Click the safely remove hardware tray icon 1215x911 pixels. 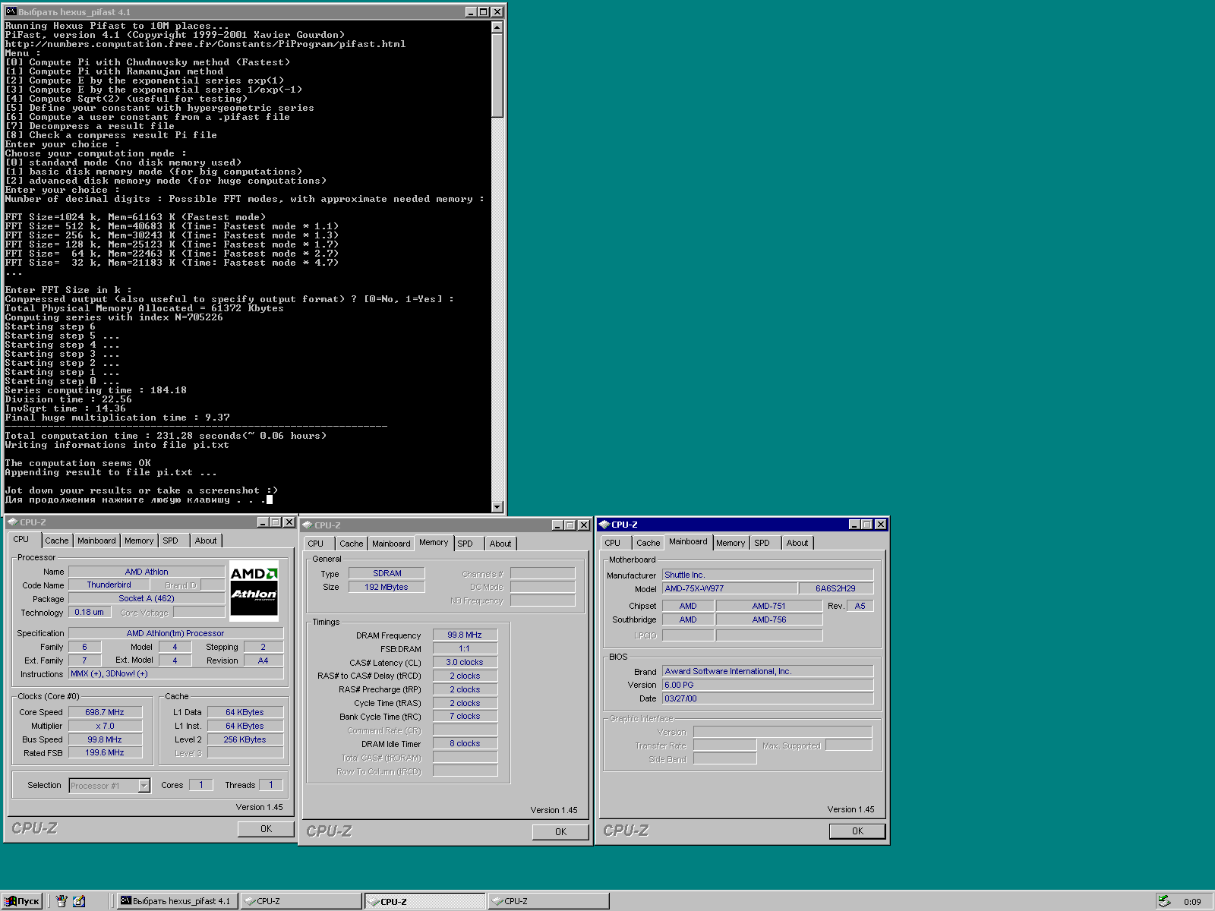[1163, 901]
